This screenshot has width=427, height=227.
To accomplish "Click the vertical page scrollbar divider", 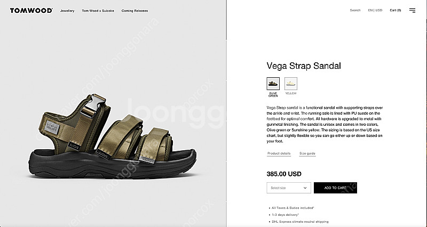I will click(x=226, y=113).
